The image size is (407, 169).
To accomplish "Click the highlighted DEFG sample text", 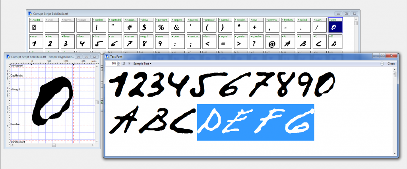I will [x=256, y=122].
